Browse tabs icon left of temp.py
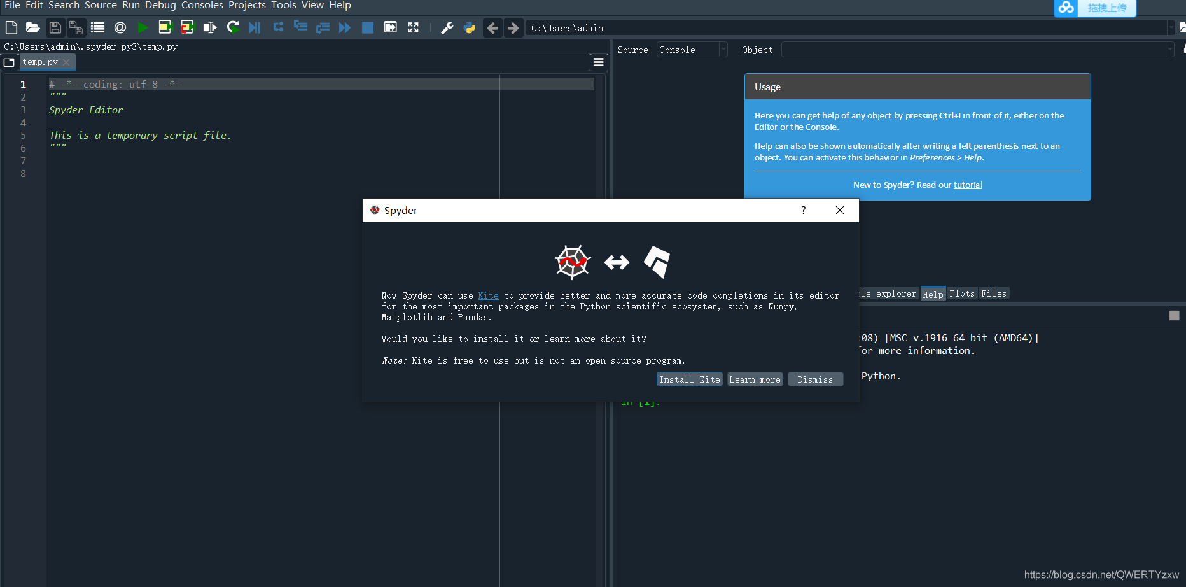The height and width of the screenshot is (587, 1186). (9, 62)
